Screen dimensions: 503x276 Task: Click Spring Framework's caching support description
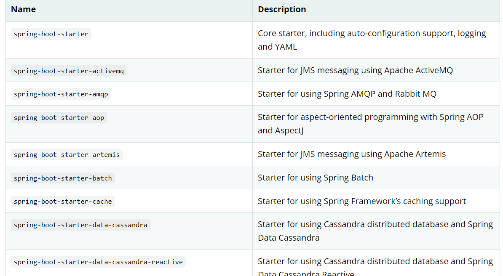362,201
